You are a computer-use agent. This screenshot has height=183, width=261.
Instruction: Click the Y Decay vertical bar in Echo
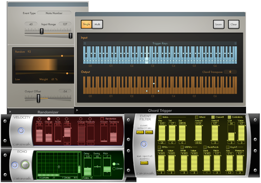pyautogui.click(x=79, y=163)
